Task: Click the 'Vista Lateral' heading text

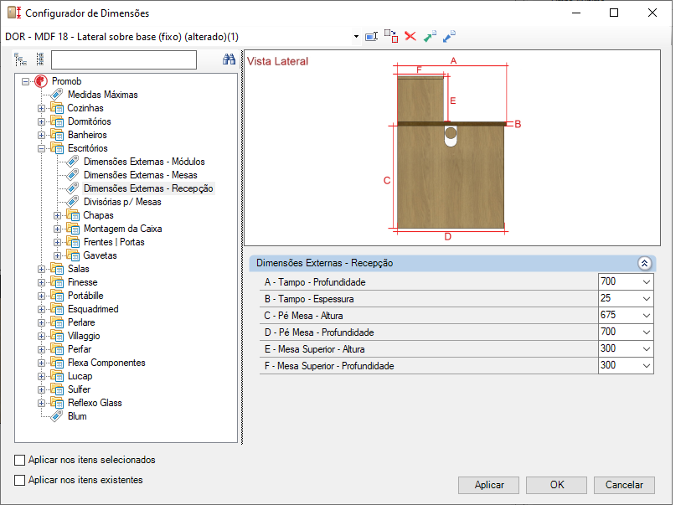Action: pos(278,61)
